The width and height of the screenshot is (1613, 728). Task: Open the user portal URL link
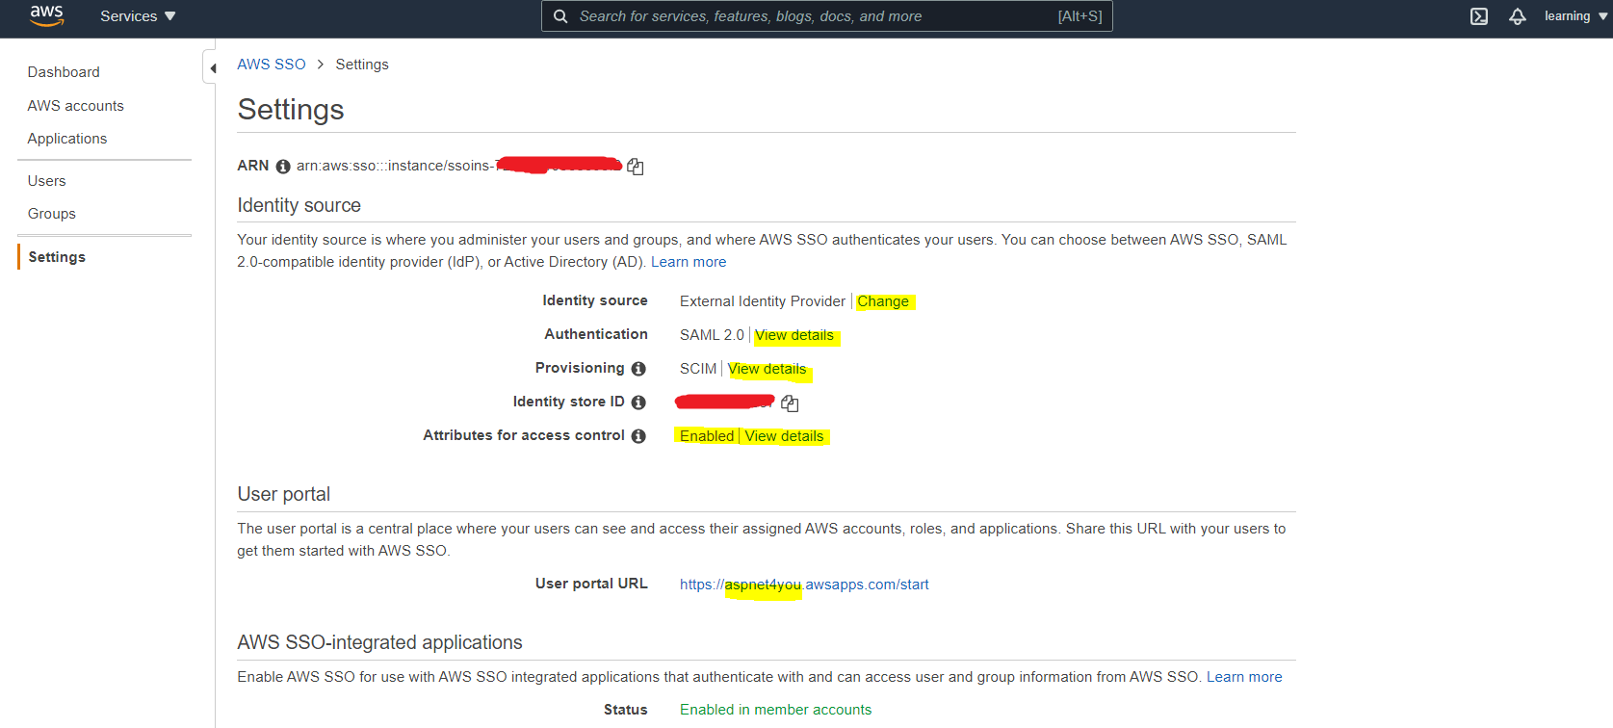point(804,585)
